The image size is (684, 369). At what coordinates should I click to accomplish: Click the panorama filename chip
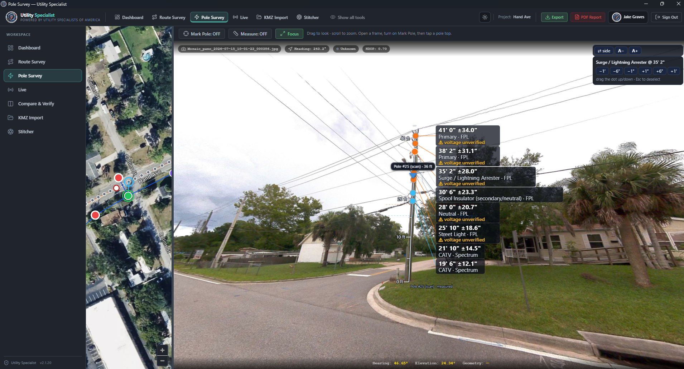(230, 49)
